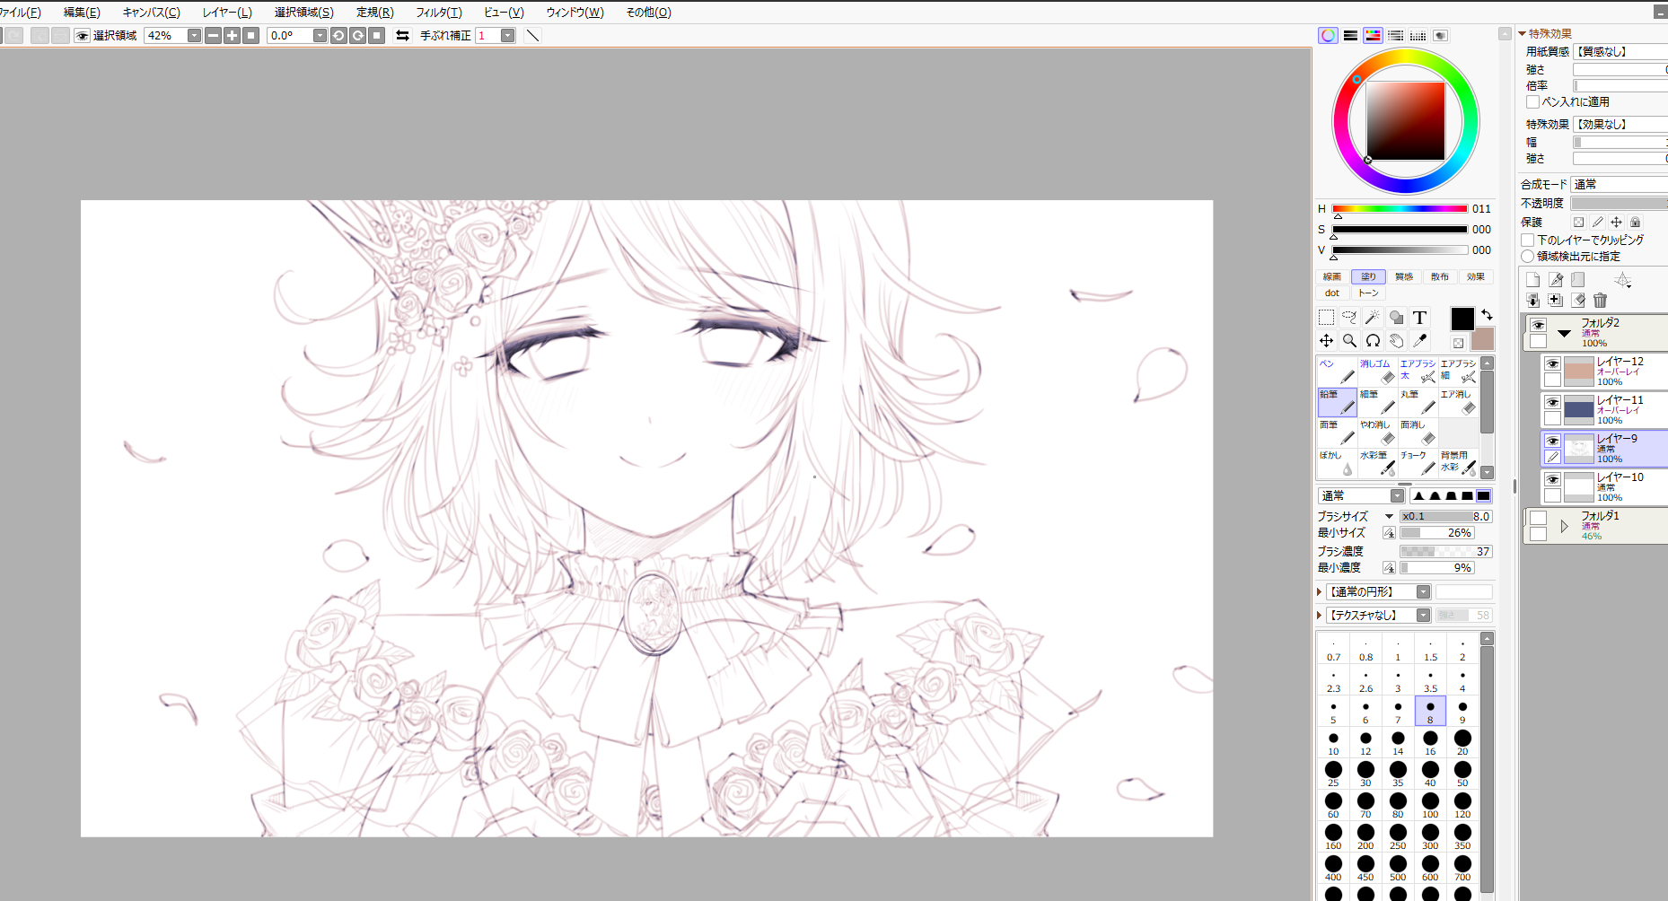Image resolution: width=1668 pixels, height=901 pixels.
Task: Open the キャンバス(C) menu
Action: click(151, 12)
